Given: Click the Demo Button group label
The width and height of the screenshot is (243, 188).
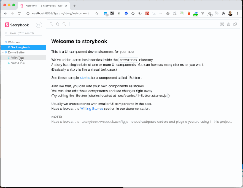Looking at the screenshot, I should click(17, 53).
